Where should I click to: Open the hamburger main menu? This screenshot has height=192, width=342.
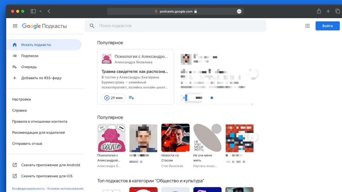tap(15, 26)
